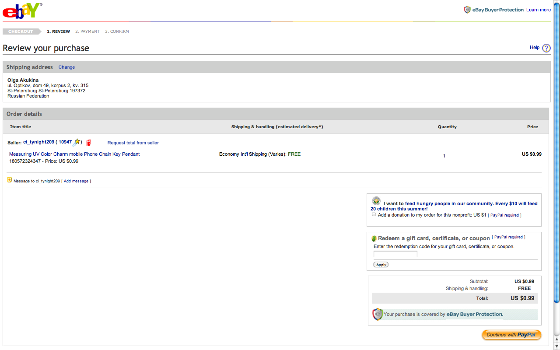Click Request total from seller
The width and height of the screenshot is (560, 350).
pos(133,143)
